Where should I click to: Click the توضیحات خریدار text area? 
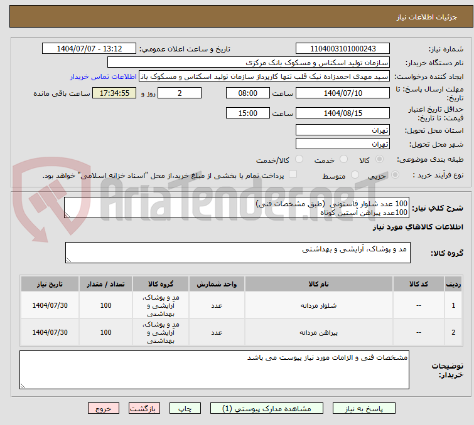(214, 370)
